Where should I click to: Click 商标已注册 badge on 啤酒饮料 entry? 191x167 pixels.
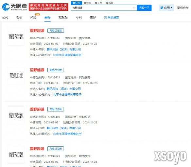click(56, 149)
